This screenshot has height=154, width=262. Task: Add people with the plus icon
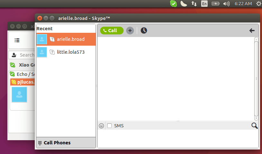[130, 31]
